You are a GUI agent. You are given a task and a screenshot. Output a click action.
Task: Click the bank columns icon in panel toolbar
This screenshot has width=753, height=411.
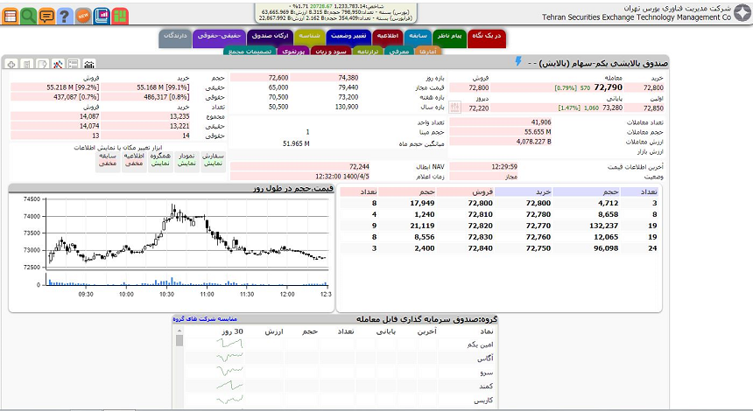pos(88,65)
